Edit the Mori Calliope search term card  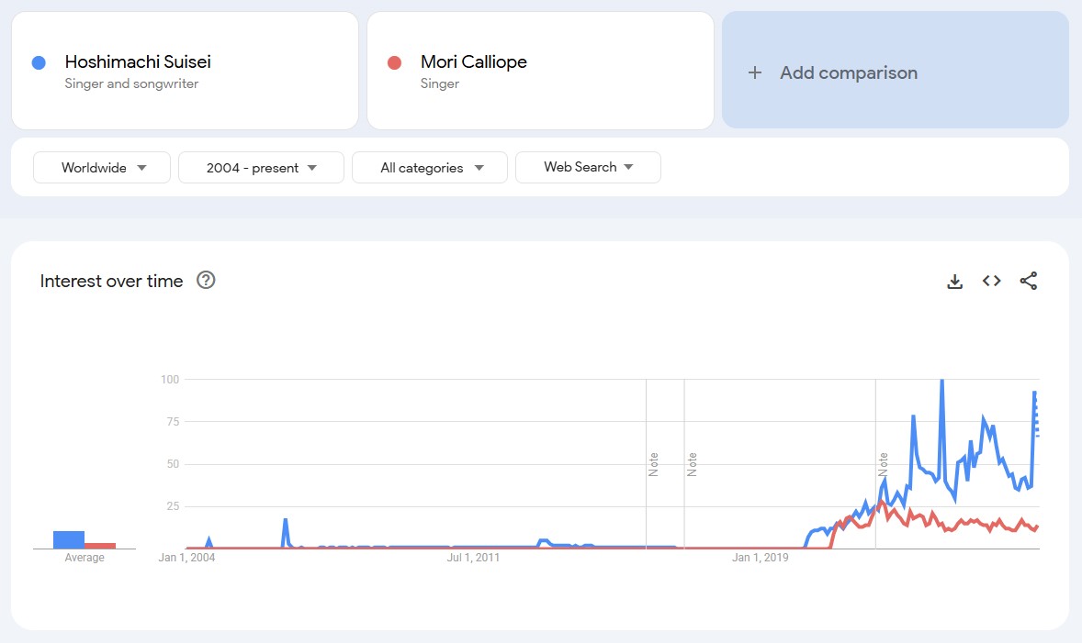click(540, 71)
